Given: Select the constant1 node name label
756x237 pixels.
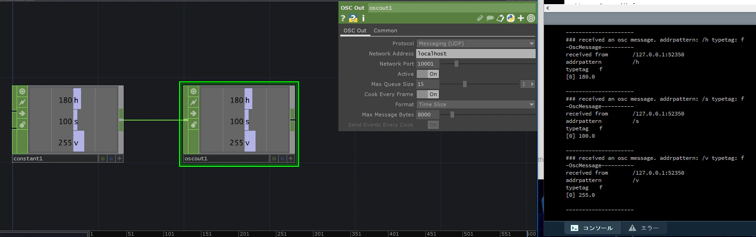Looking at the screenshot, I should coord(55,158).
